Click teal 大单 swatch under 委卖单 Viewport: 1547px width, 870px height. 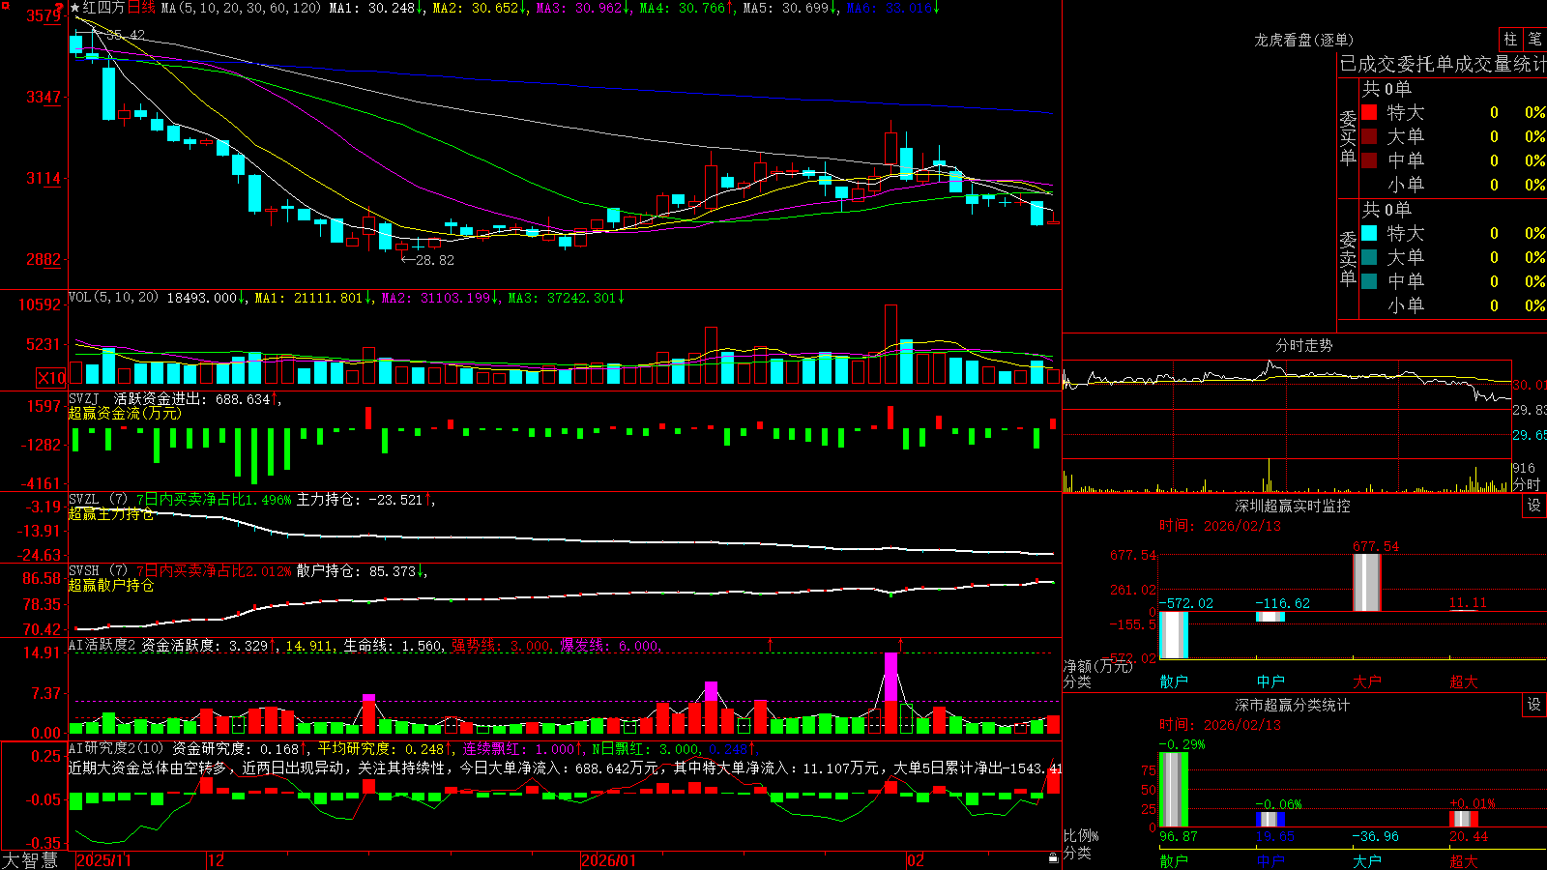tap(1369, 257)
